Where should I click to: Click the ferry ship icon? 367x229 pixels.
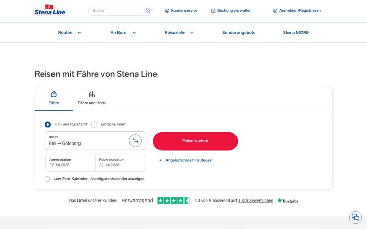[54, 94]
